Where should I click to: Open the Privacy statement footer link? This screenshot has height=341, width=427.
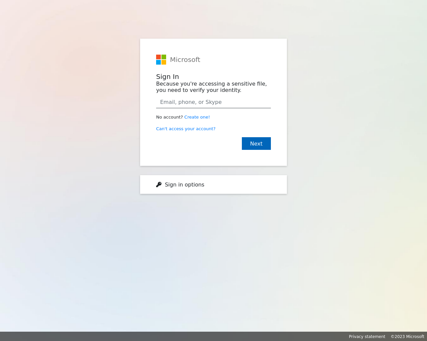(x=367, y=337)
